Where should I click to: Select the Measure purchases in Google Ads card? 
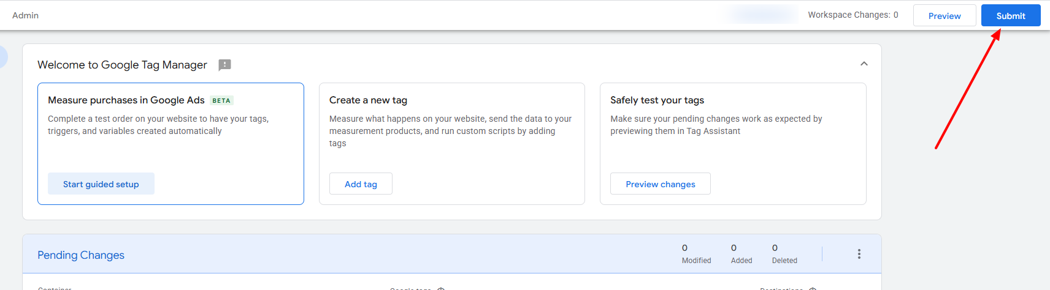click(x=171, y=144)
